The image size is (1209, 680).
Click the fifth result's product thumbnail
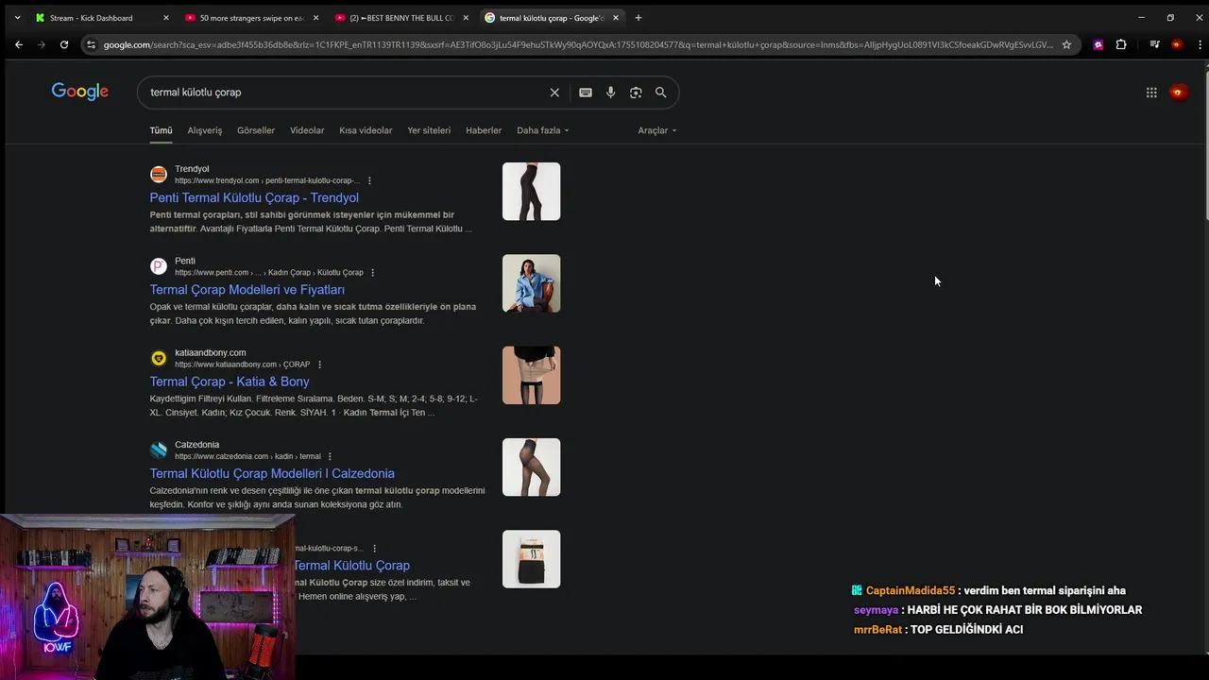[531, 559]
